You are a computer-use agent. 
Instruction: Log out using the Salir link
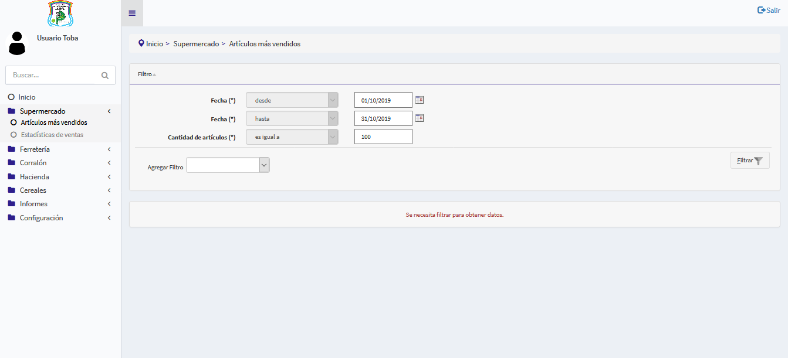[769, 10]
